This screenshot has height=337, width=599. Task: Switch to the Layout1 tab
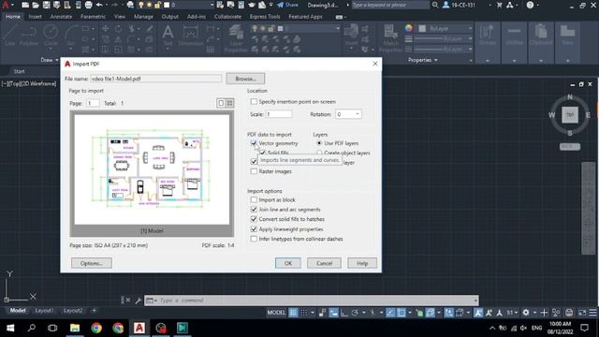tap(45, 310)
